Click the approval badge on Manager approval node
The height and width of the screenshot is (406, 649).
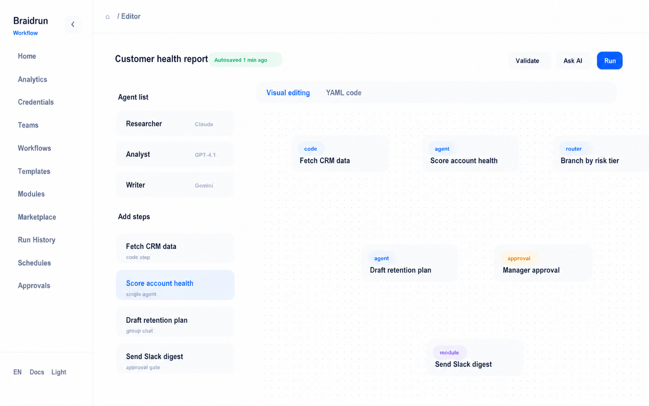click(519, 258)
